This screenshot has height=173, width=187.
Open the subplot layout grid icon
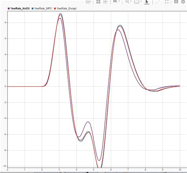[x=98, y=2]
